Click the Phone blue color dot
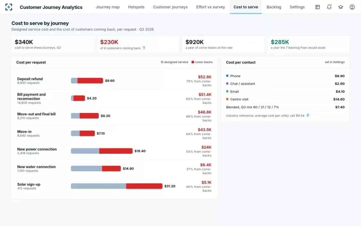 pos(227,76)
